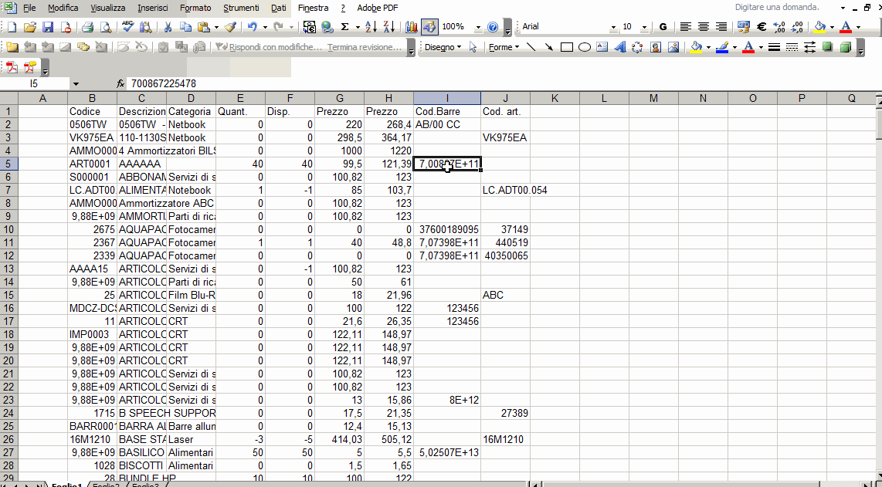Viewport: 882px width, 487px height.
Task: Print the sheet with the printer icon
Action: point(88,27)
